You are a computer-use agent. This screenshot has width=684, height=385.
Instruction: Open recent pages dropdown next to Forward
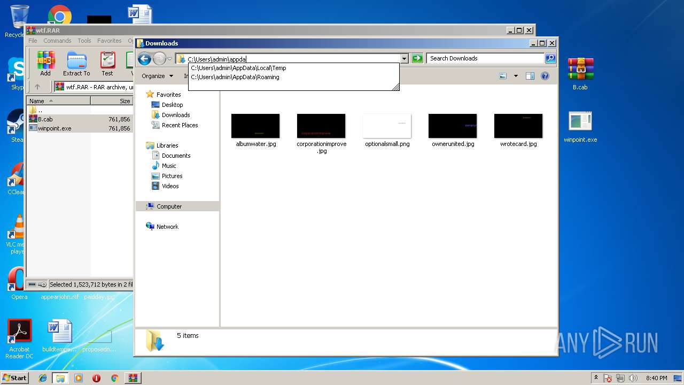pyautogui.click(x=169, y=59)
